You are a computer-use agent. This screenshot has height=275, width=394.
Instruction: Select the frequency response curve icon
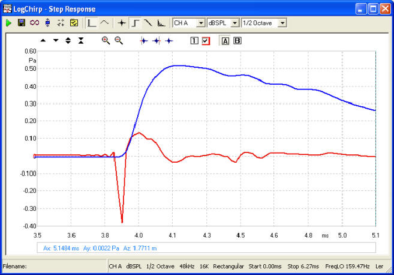click(x=104, y=23)
